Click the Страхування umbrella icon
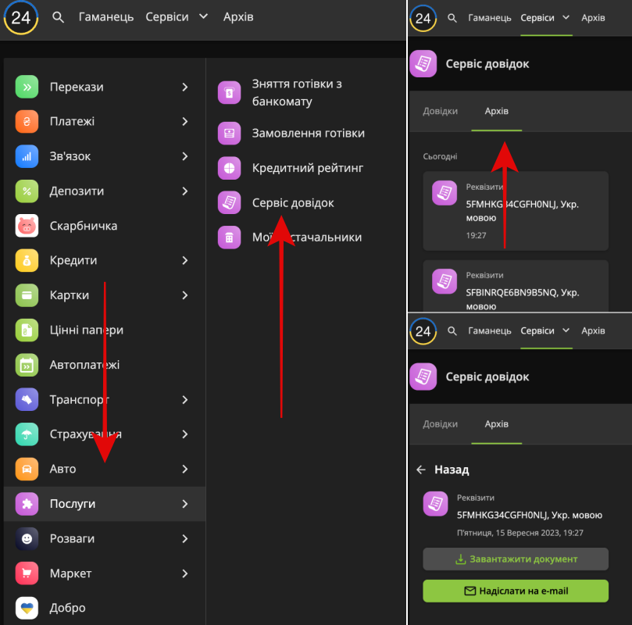Screen dimensions: 632x625 (x=27, y=434)
